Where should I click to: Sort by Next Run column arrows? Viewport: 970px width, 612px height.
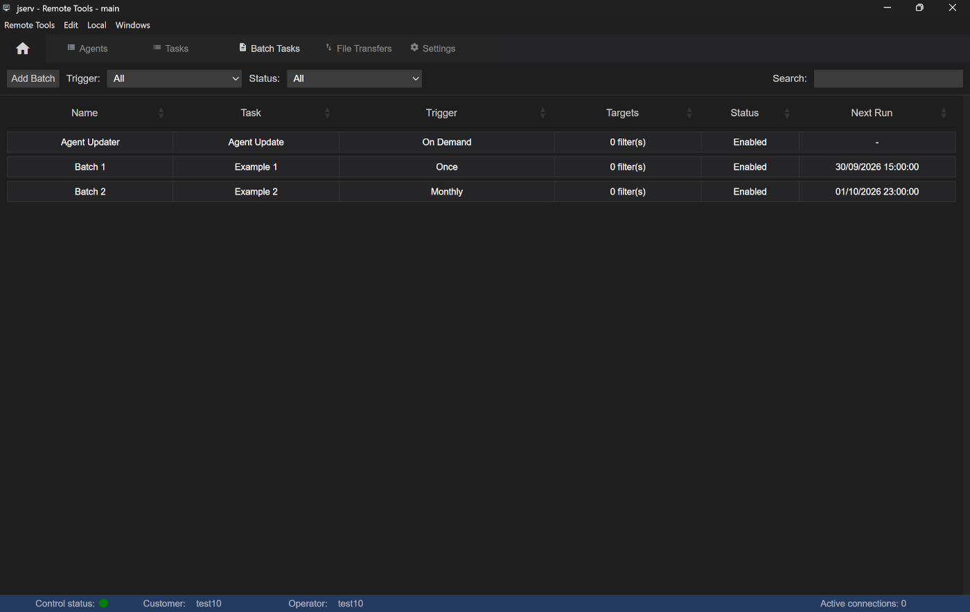944,113
